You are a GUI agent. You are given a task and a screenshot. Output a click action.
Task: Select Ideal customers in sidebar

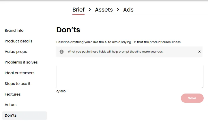pos(19,73)
